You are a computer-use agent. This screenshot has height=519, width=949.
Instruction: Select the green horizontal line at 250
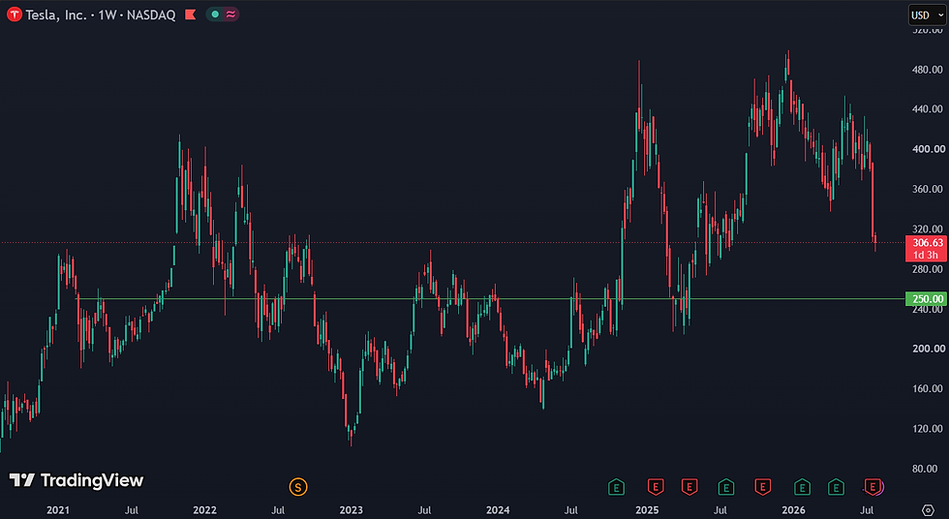click(x=490, y=299)
